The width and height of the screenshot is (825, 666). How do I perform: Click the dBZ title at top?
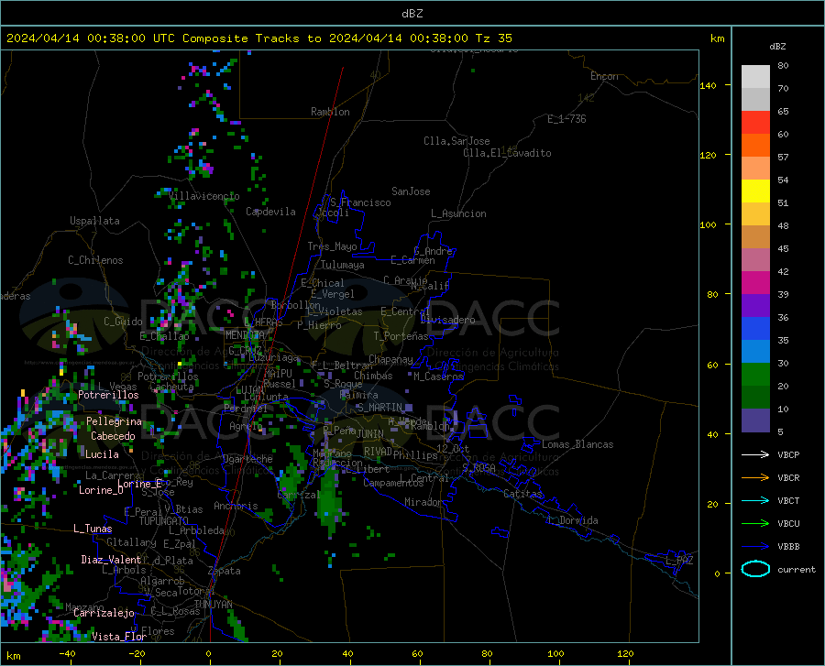[x=412, y=14]
